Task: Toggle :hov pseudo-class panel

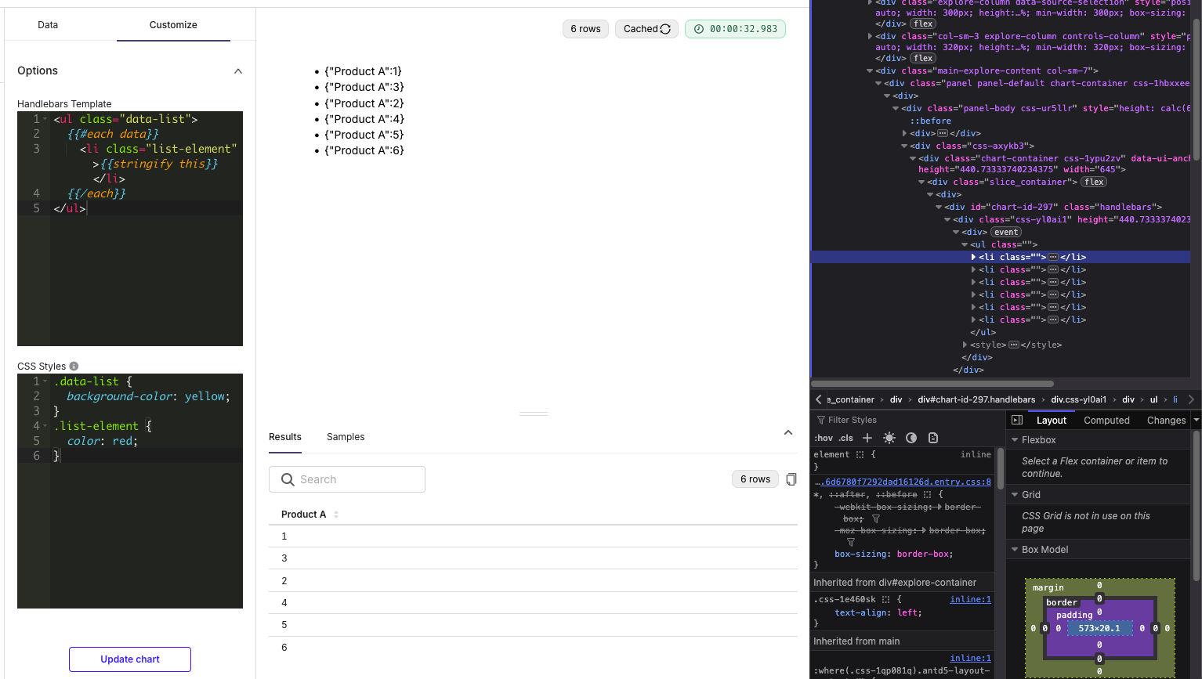Action: (824, 438)
